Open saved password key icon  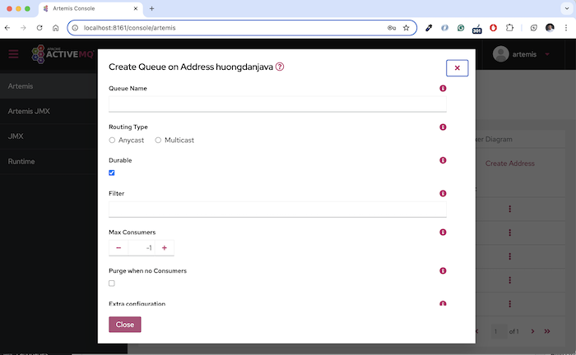tap(392, 28)
